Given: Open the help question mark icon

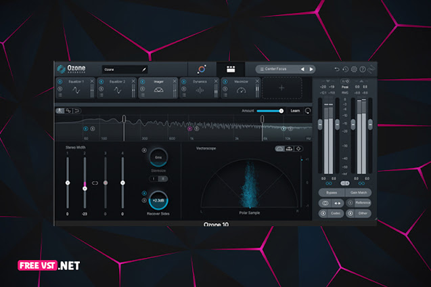Looking at the screenshot, I should pyautogui.click(x=363, y=69).
